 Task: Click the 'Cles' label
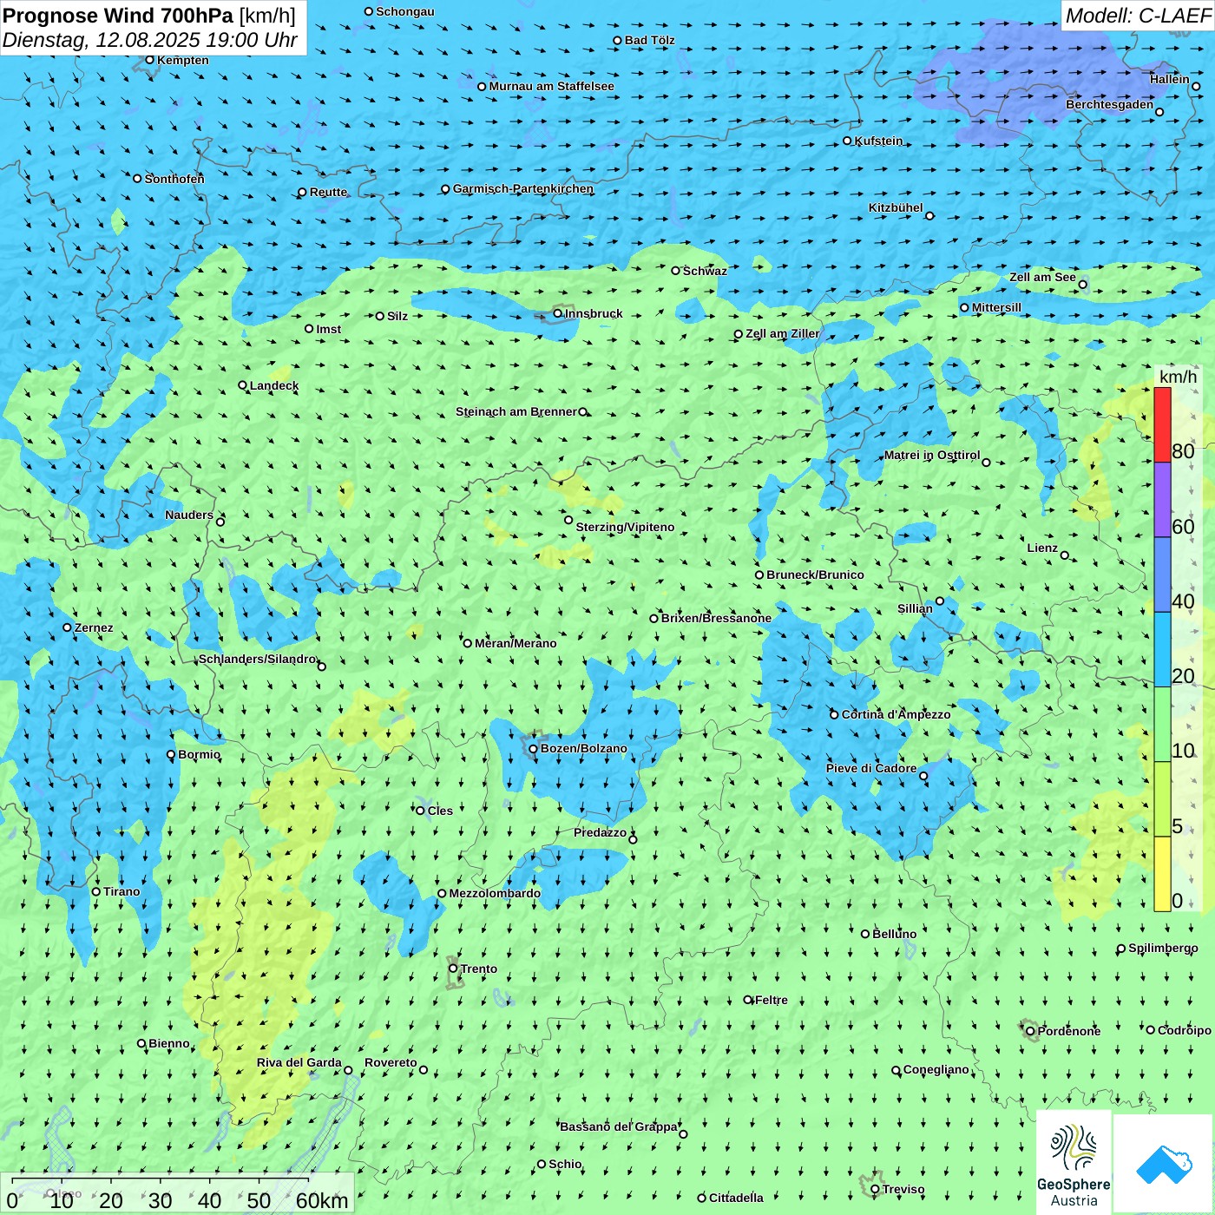tap(440, 811)
